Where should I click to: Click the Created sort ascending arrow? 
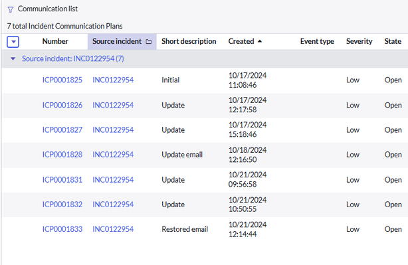[x=260, y=41]
